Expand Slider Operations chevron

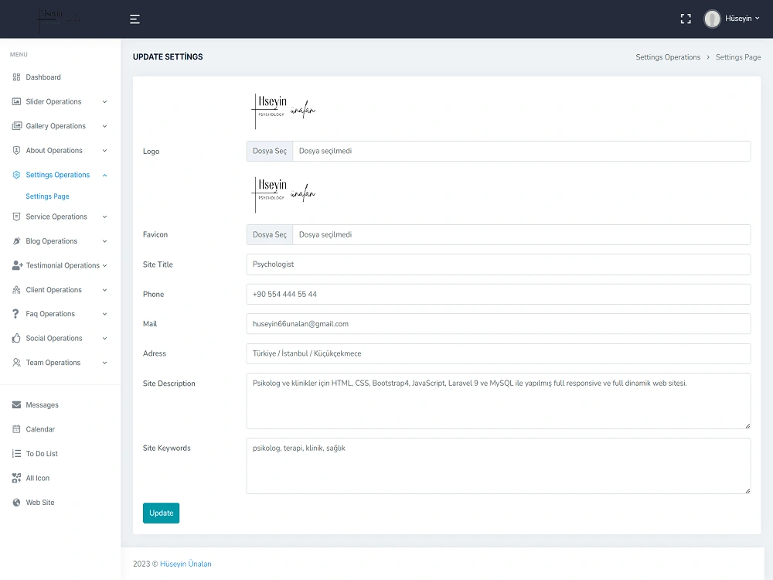pos(104,101)
